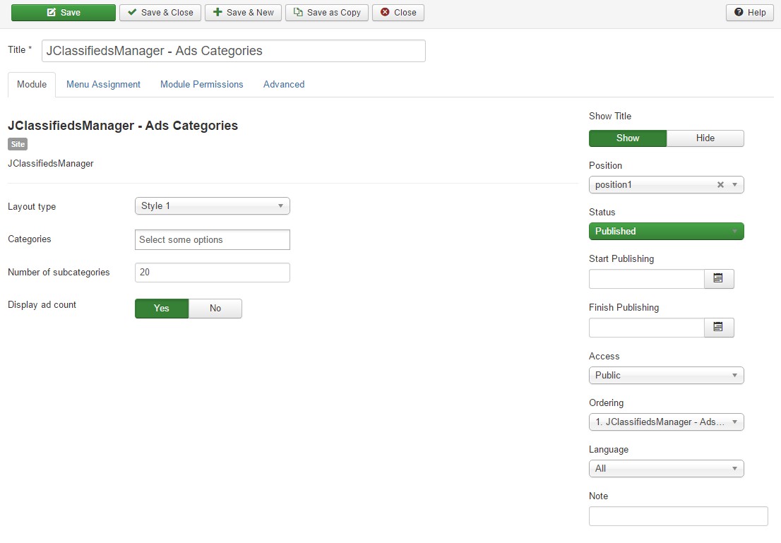
Task: Click the green Save button
Action: click(63, 13)
